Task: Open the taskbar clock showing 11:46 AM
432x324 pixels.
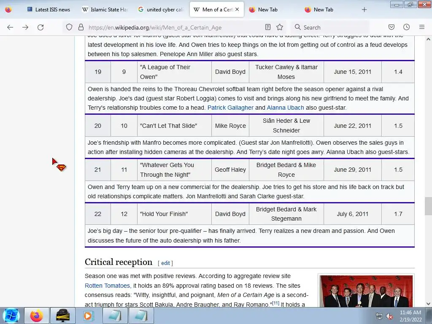Action: point(410,316)
